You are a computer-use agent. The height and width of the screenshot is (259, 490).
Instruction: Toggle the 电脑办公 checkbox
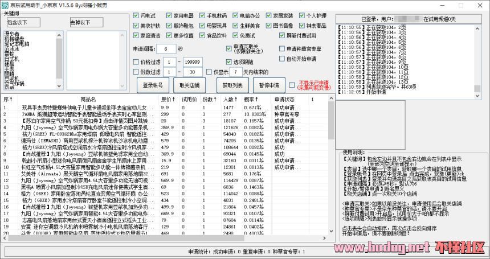[235, 15]
